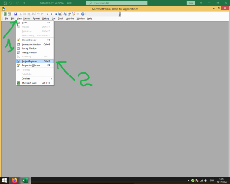The image size is (230, 184).
Task: Click Redo in Excel quick access toolbar
Action: coord(17,3)
